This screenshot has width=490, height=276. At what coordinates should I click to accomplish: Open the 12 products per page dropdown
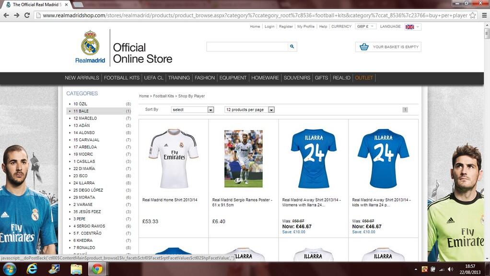pyautogui.click(x=249, y=109)
